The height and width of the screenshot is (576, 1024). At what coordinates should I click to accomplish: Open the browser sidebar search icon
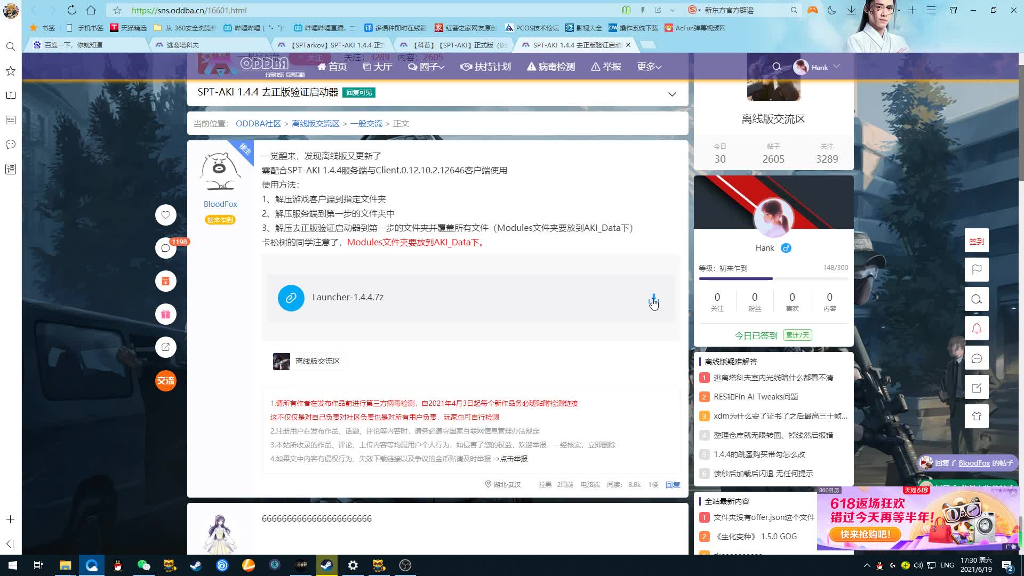click(x=10, y=46)
